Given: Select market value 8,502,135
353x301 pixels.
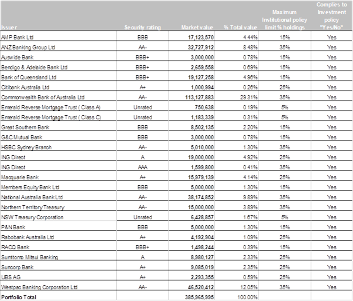Looking at the screenshot, I should [x=202, y=128].
